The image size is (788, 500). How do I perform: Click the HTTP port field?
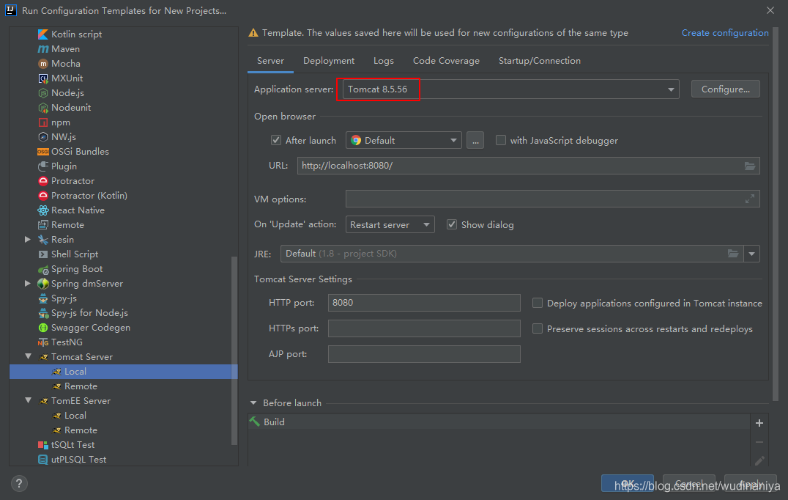click(424, 303)
